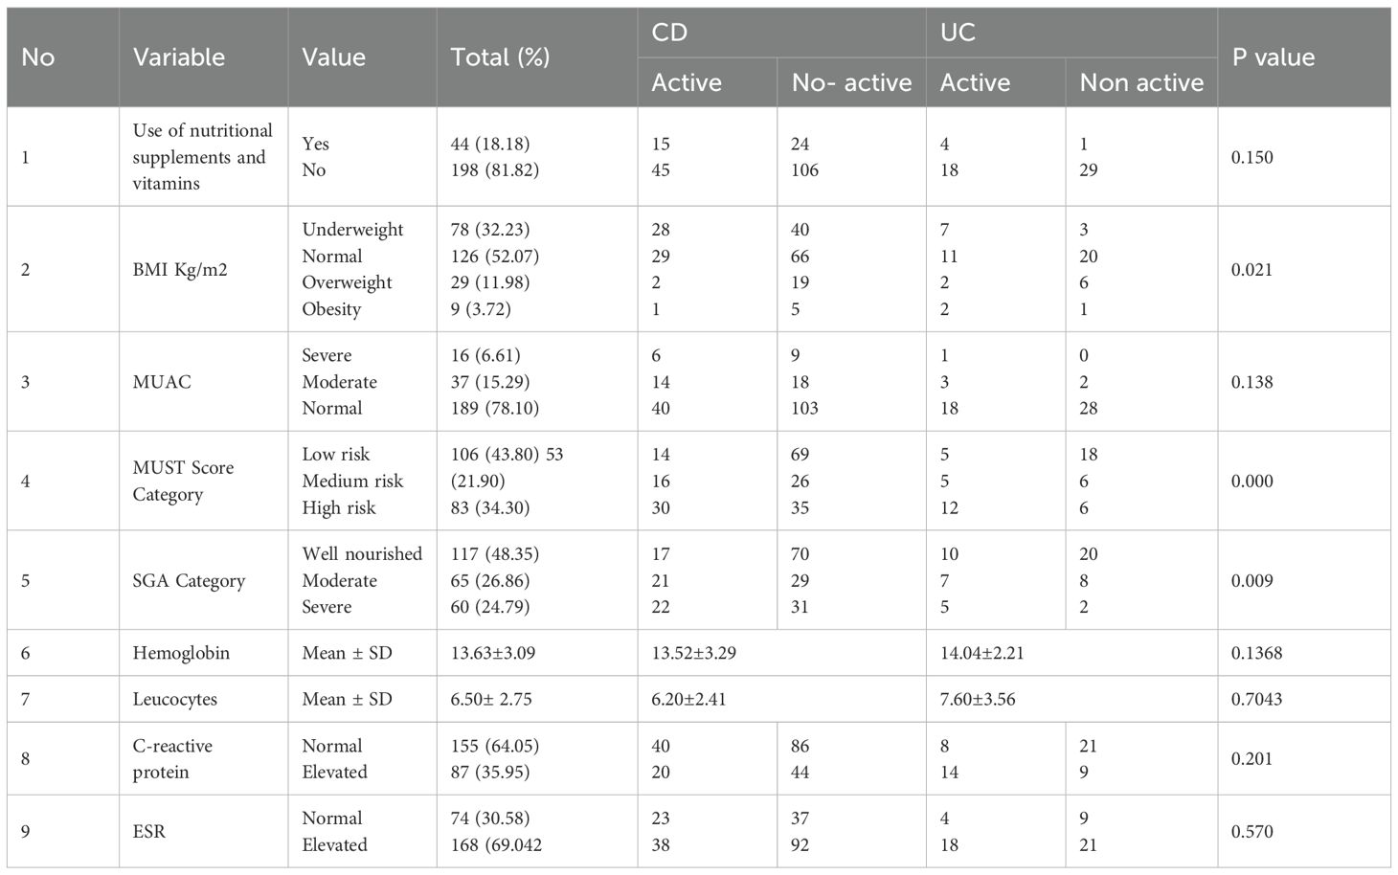Select the "MUAC" variable cell
Image resolution: width=1398 pixels, height=875 pixels.
pyautogui.click(x=162, y=382)
